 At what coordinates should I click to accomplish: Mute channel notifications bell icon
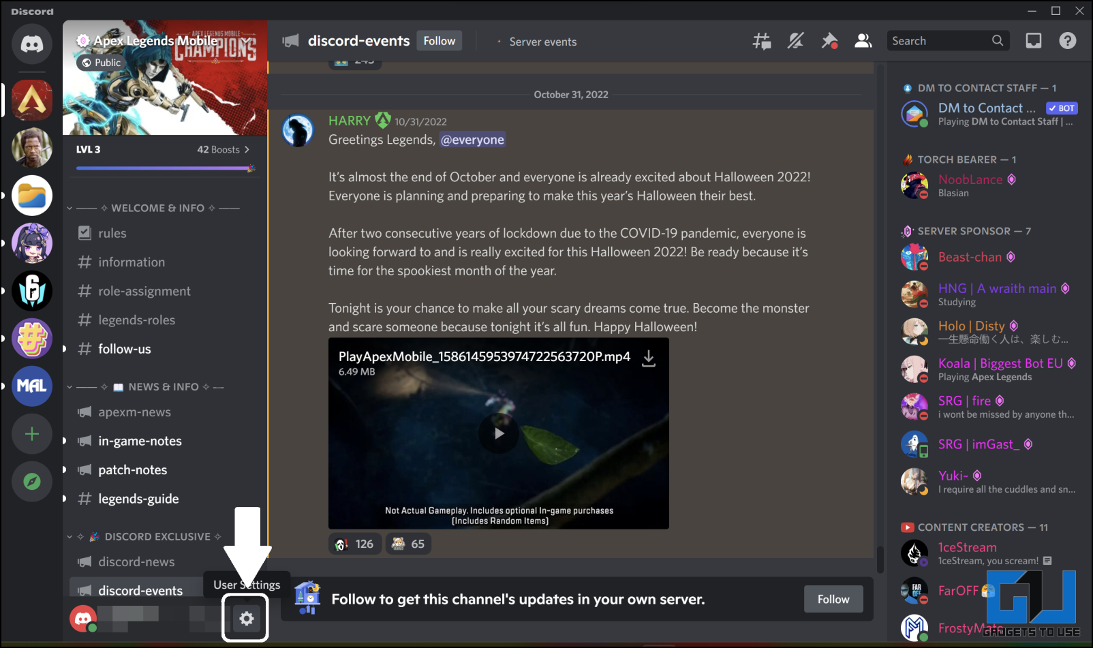pos(795,41)
